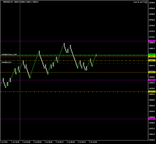This screenshot has height=144, width=156.
Task: Click the 15769.5 value on price scale
Action: coord(152,14)
